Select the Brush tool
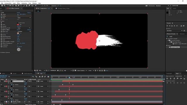Image resolution: width=187 pixels, height=105 pixels. (24, 6)
